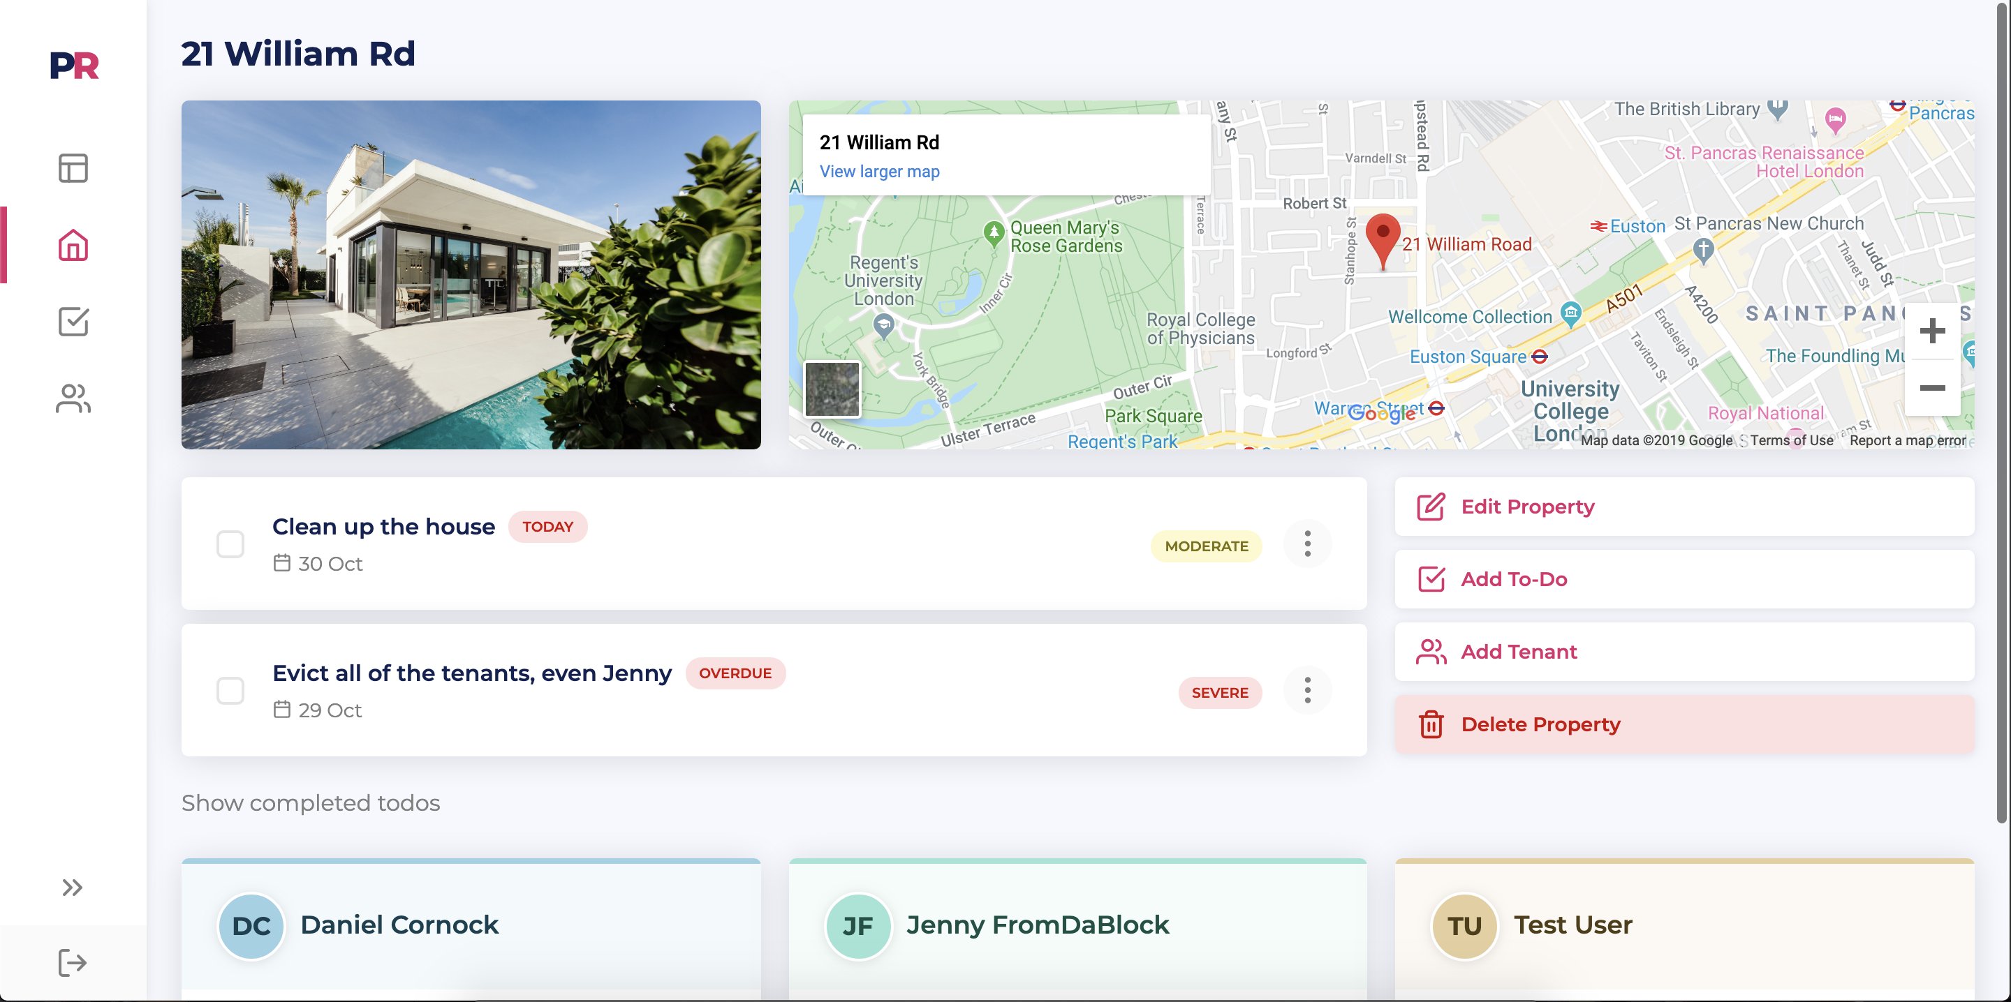Expand the sidebar with double chevron
This screenshot has width=2011, height=1002.
pyautogui.click(x=73, y=888)
